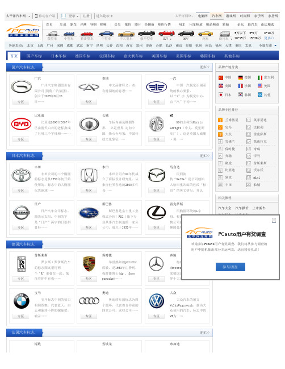285x369 pixels.
Task: Open the Porsche crest logo
Action: pyautogui.click(x=89, y=264)
